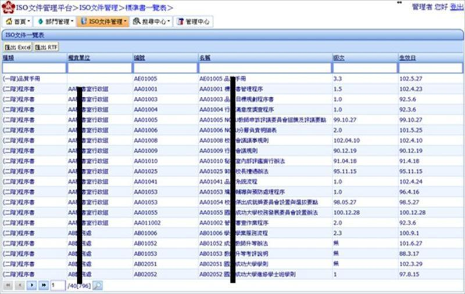
Task: Select the effective date 102.4.24
Action: tap(411, 182)
